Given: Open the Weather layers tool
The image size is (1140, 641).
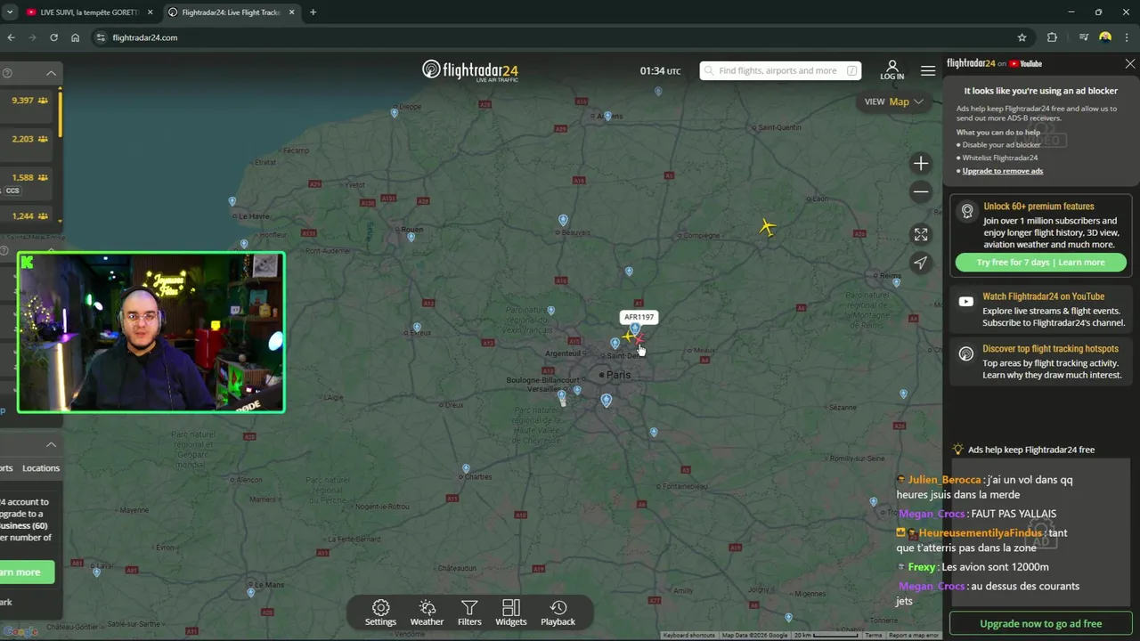Looking at the screenshot, I should tap(427, 613).
